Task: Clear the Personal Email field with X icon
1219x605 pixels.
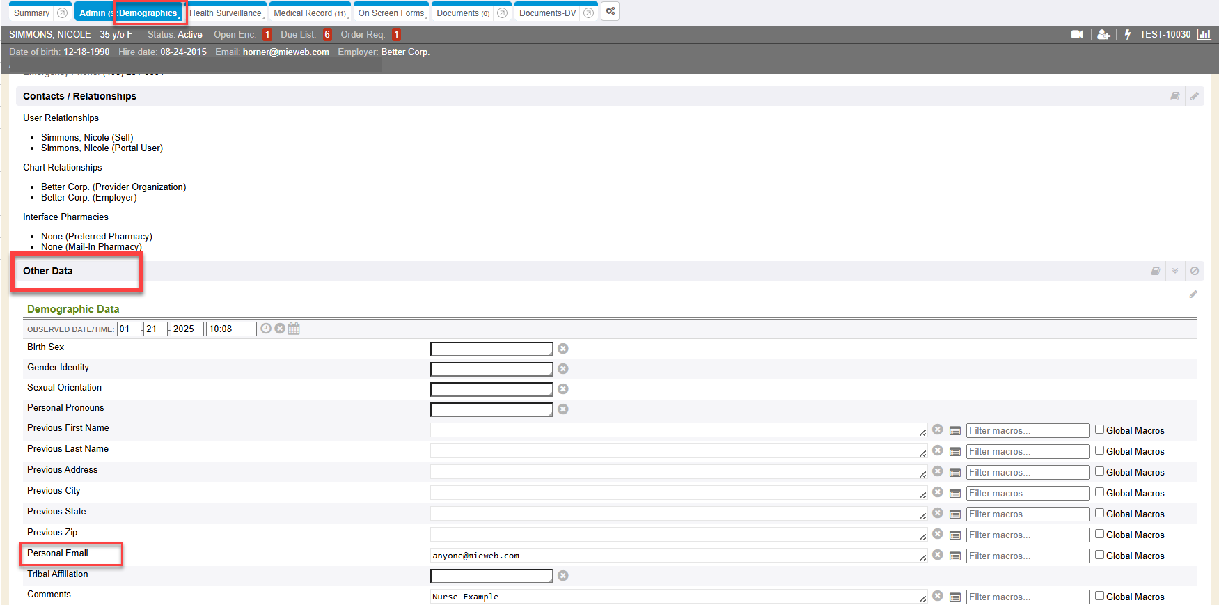Action: click(938, 555)
